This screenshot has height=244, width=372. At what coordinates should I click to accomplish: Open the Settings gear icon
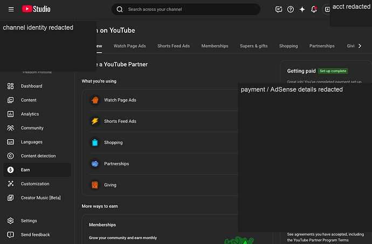point(10,220)
